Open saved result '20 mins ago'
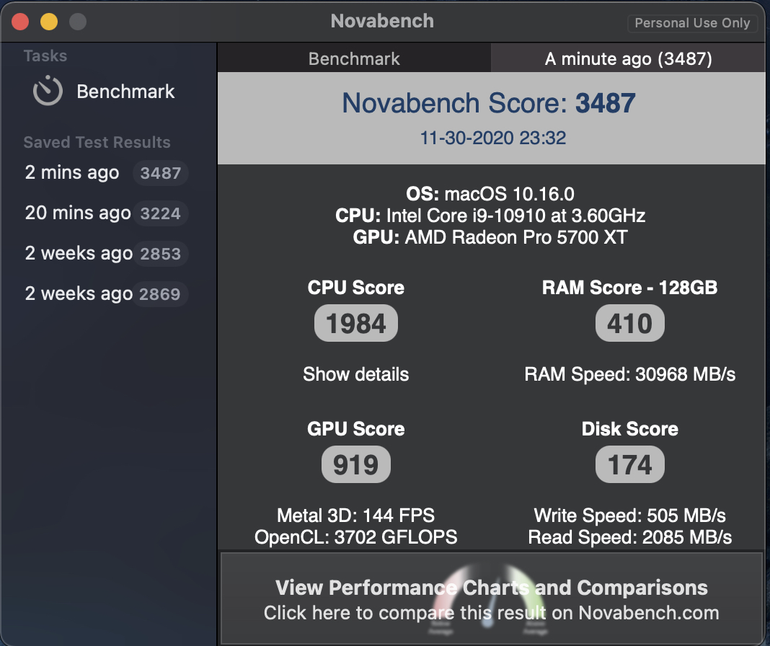 click(x=78, y=213)
